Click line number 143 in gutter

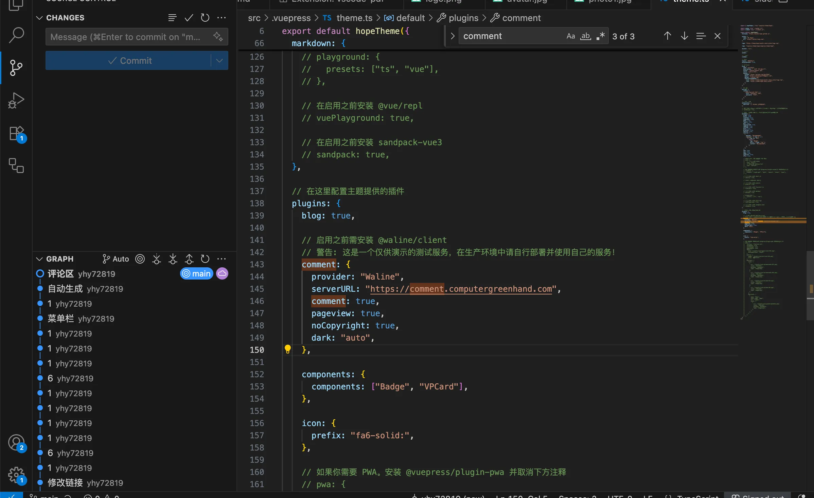(257, 264)
